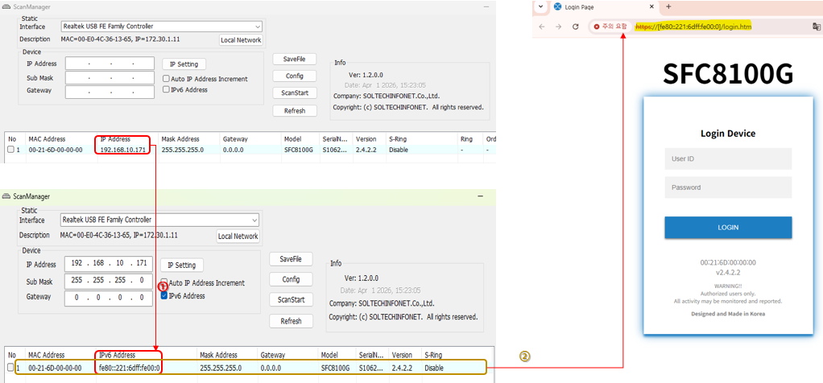Click IP Setting in lower ScanManager
This screenshot has height=383, width=823.
[182, 265]
